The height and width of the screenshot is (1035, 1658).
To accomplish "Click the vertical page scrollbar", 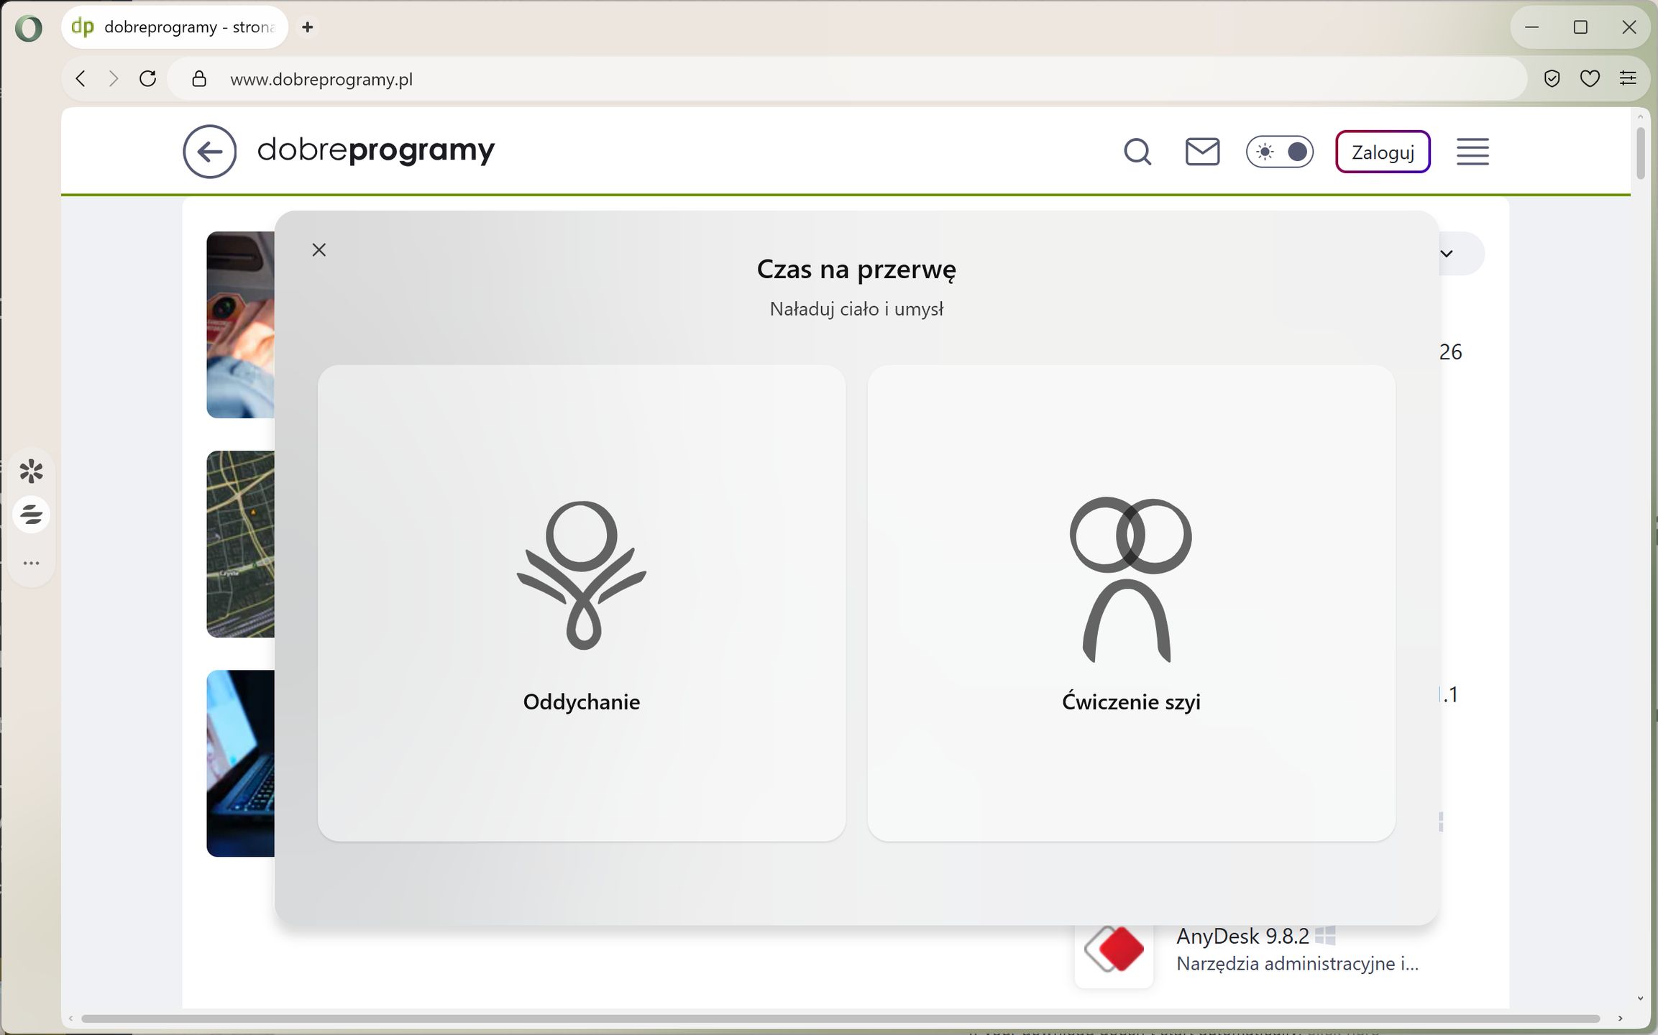I will coord(1640,152).
